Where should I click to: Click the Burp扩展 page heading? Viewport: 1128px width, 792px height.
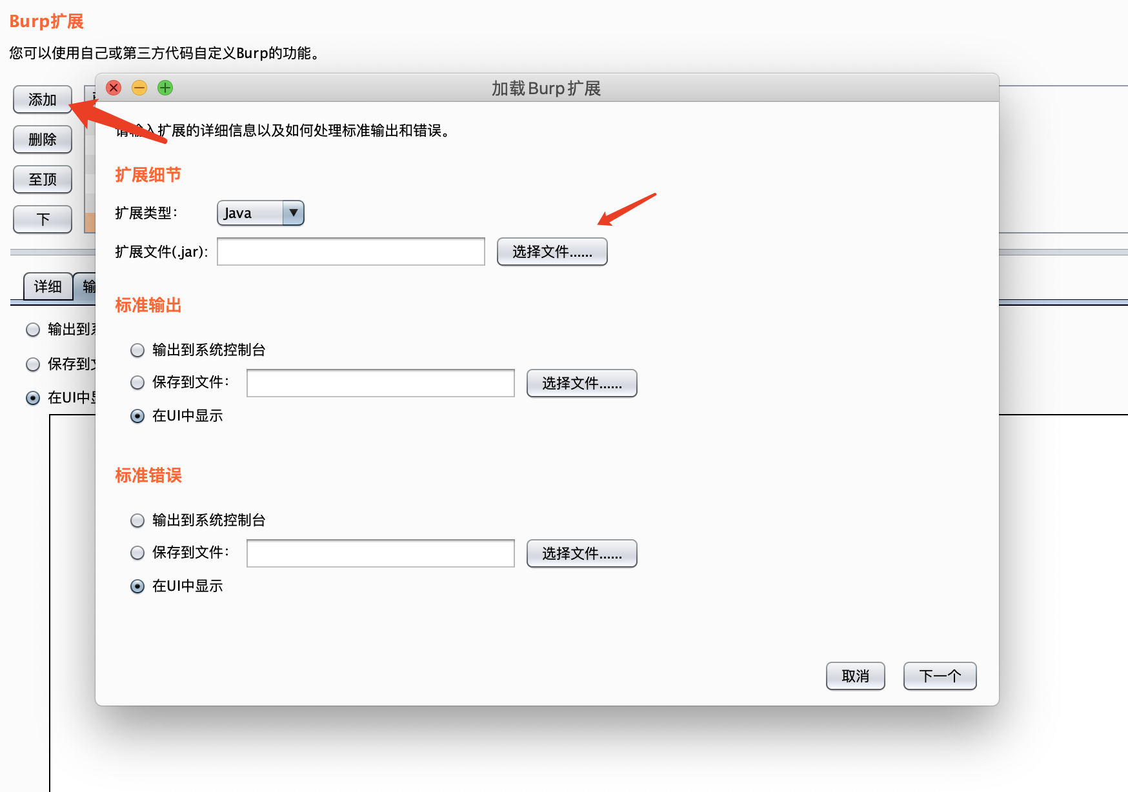[x=46, y=21]
